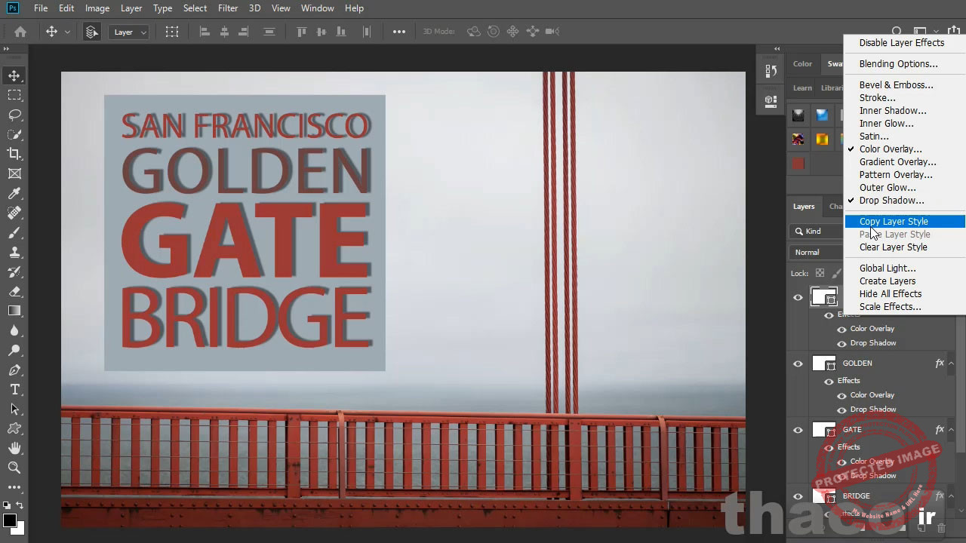966x543 pixels.
Task: Open the options bar three-dots more alignment menu
Action: (x=399, y=32)
